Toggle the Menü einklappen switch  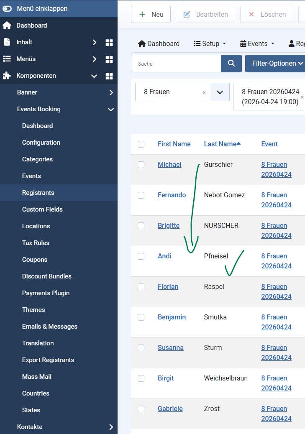click(x=7, y=8)
